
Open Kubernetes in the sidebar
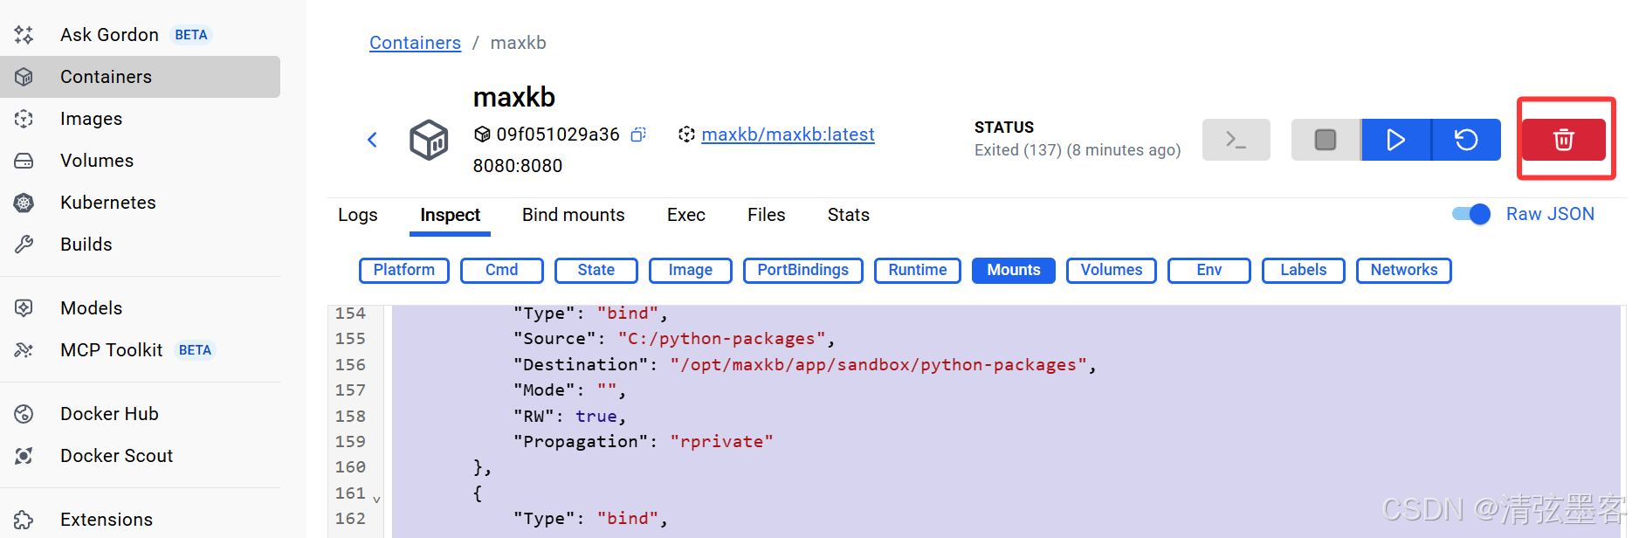(140, 203)
